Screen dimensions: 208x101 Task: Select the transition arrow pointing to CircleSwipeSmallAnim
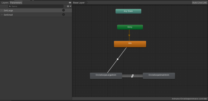[132, 77]
